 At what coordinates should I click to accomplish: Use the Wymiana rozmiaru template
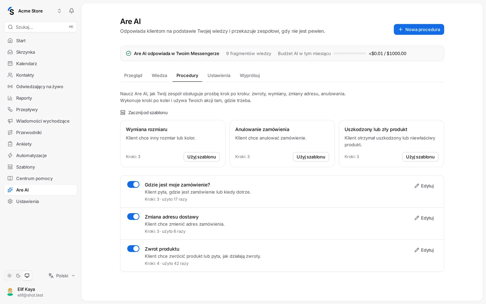tap(202, 157)
